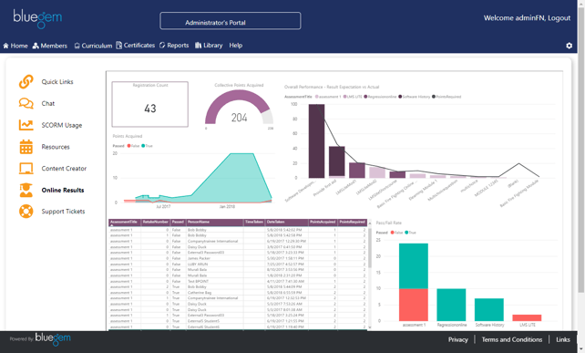Open the Home menu item
This screenshot has height=353, width=585.
tap(15, 46)
